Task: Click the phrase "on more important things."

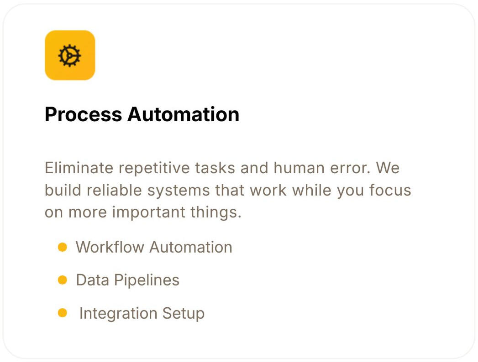Action: (142, 212)
